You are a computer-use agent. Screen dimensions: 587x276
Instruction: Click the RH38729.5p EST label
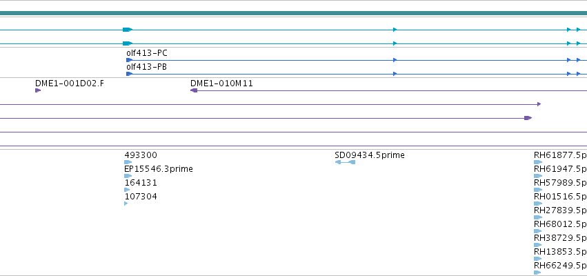560,238
